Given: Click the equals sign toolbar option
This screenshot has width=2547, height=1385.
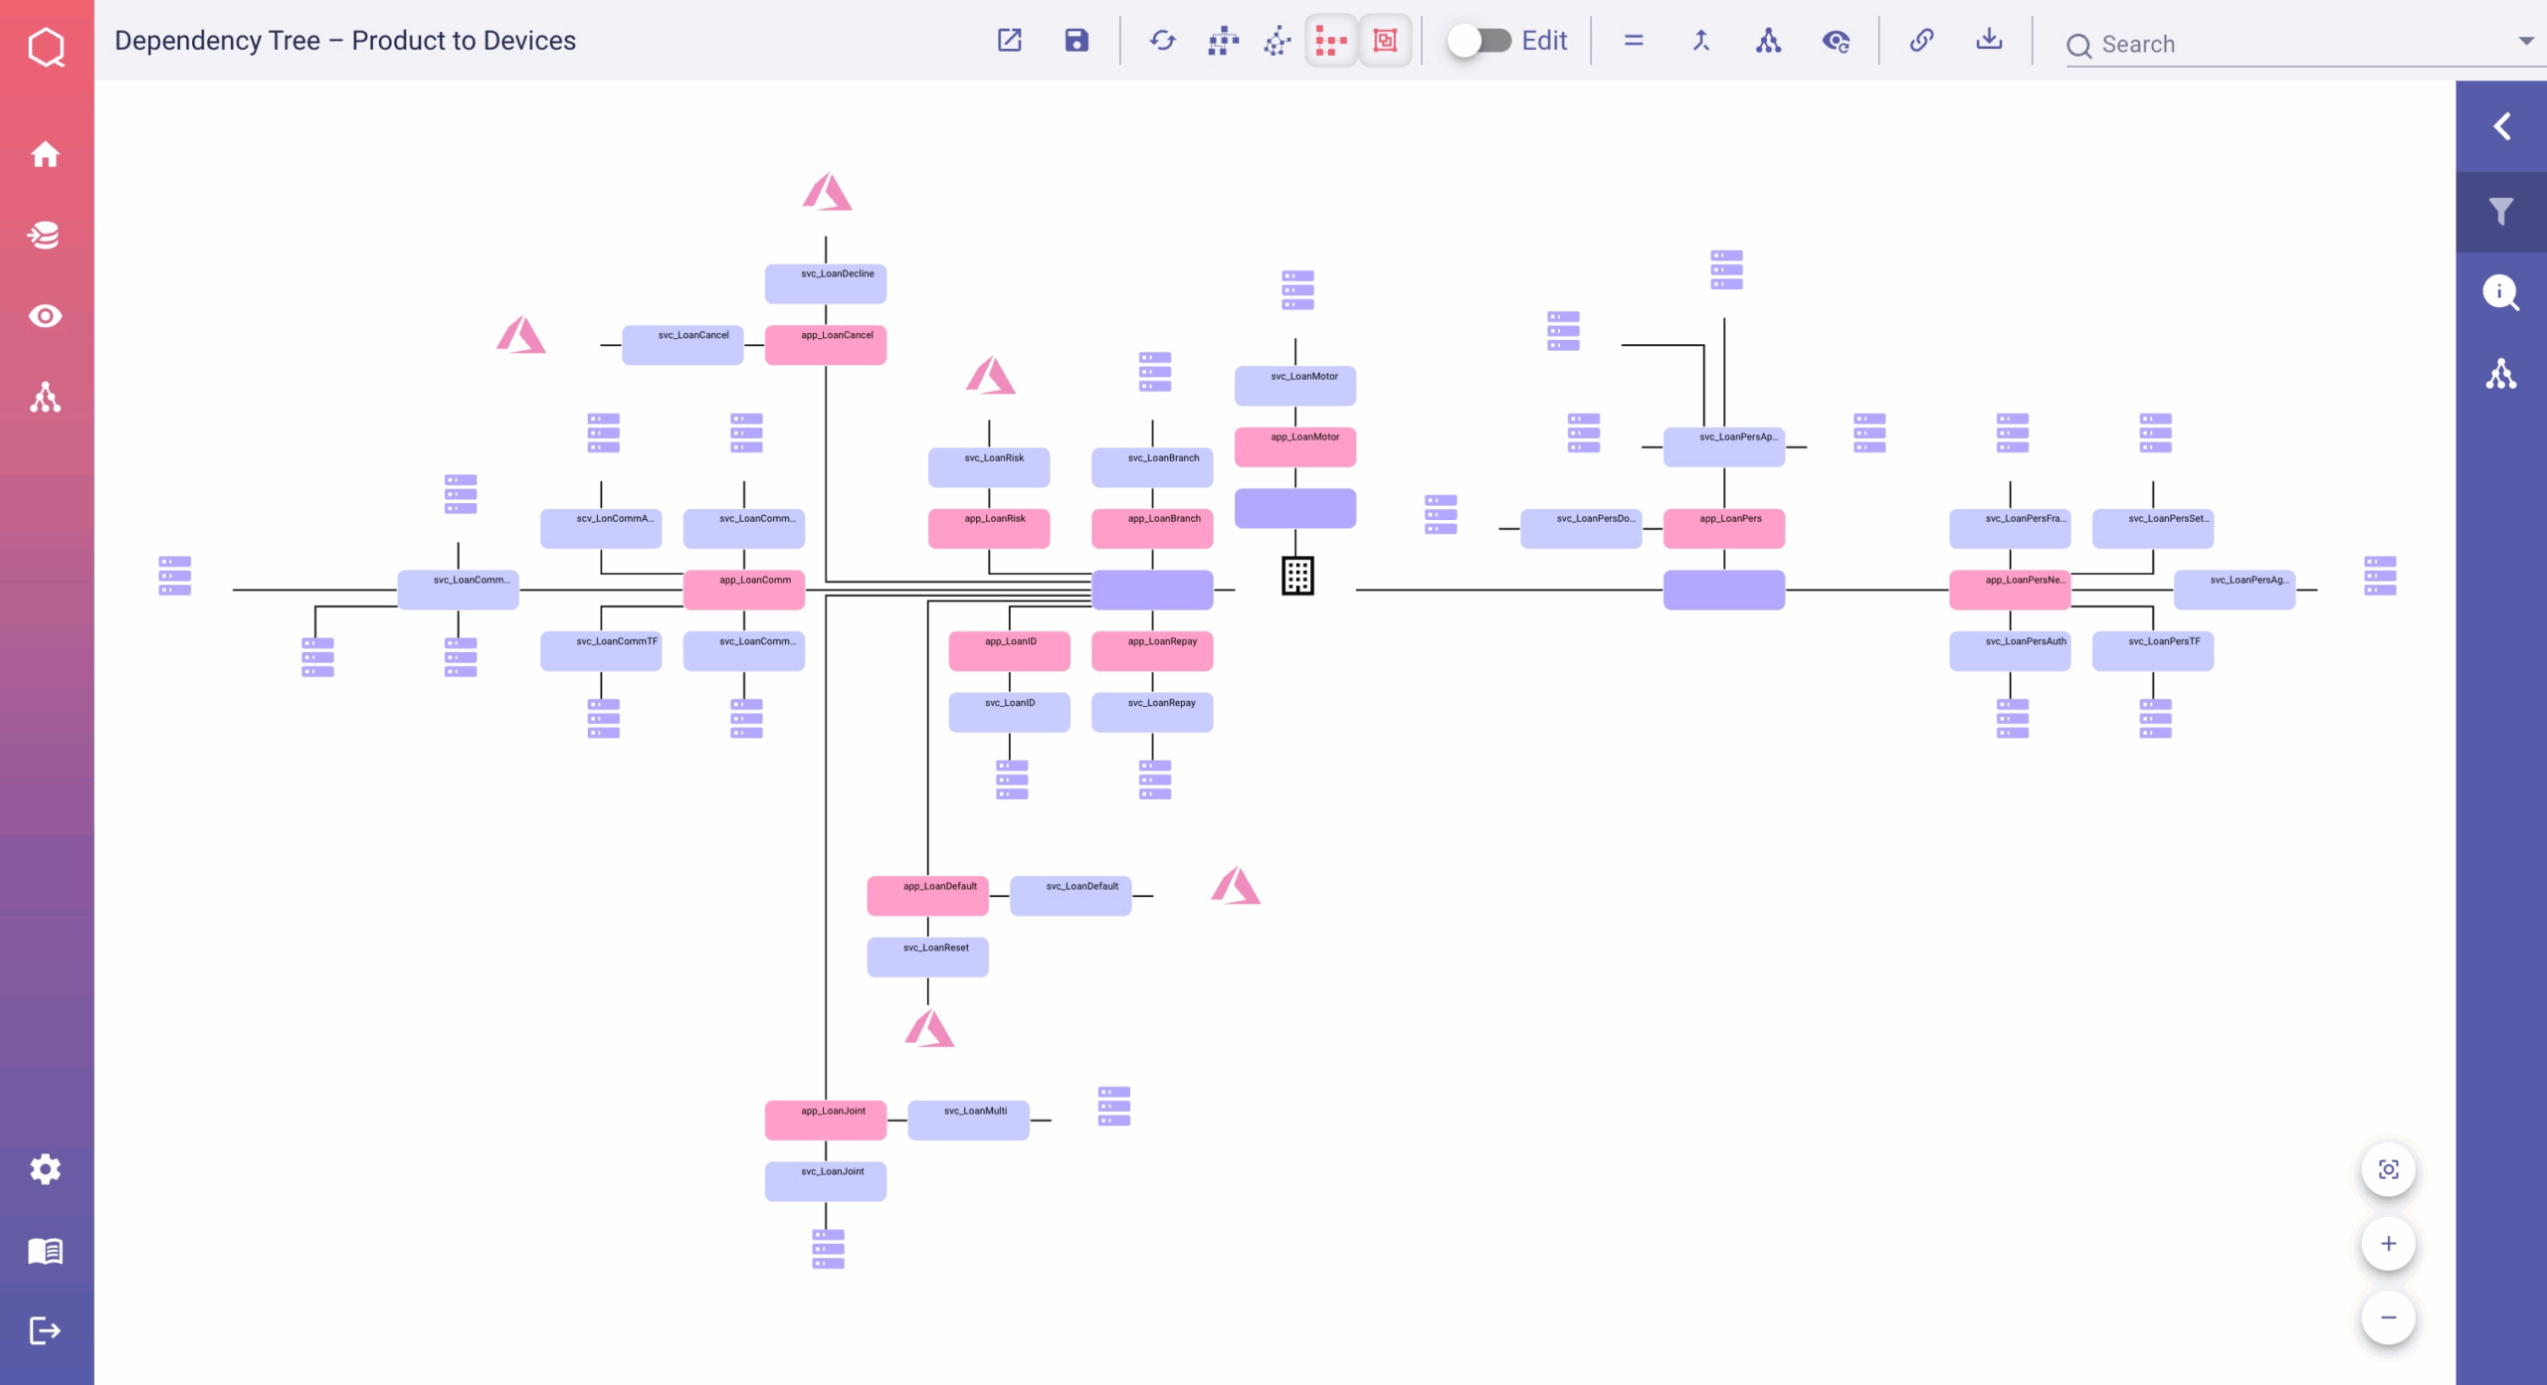Looking at the screenshot, I should point(1634,41).
